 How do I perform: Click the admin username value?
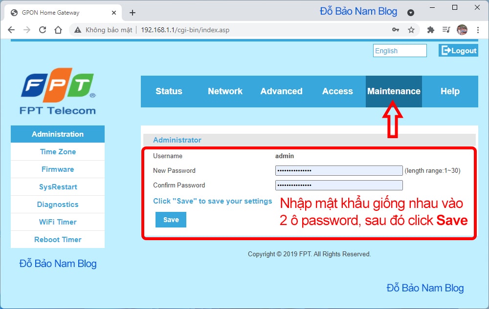tap(285, 156)
